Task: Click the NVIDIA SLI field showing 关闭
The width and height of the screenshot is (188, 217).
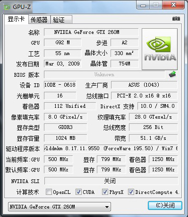Action: point(111,181)
